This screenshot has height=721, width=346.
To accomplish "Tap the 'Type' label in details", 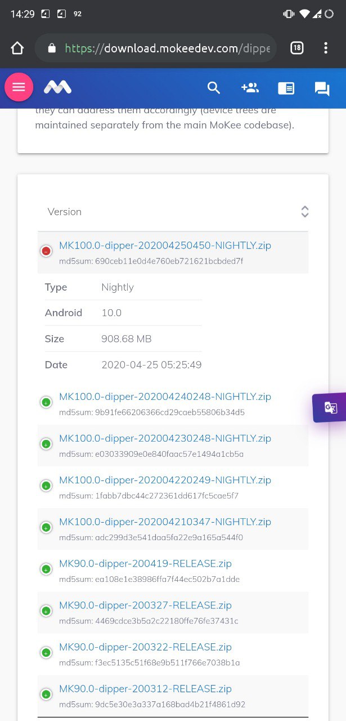I will click(56, 287).
